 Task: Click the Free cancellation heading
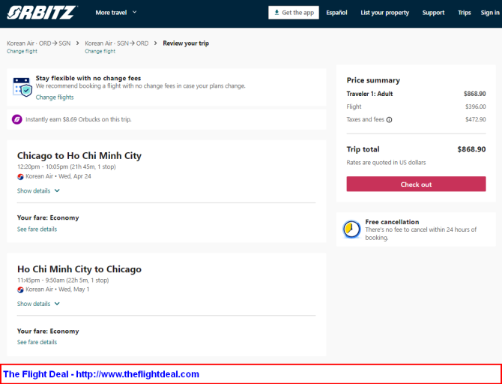(x=392, y=222)
